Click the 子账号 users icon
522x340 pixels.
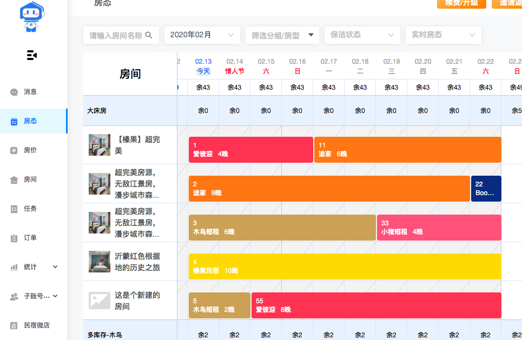pyautogui.click(x=14, y=296)
